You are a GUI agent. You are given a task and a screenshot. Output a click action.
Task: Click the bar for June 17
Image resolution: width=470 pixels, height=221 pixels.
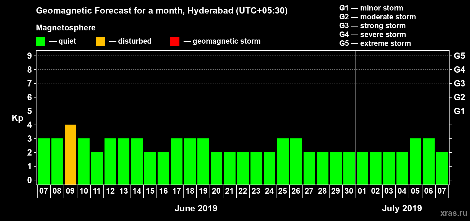tap(177, 162)
